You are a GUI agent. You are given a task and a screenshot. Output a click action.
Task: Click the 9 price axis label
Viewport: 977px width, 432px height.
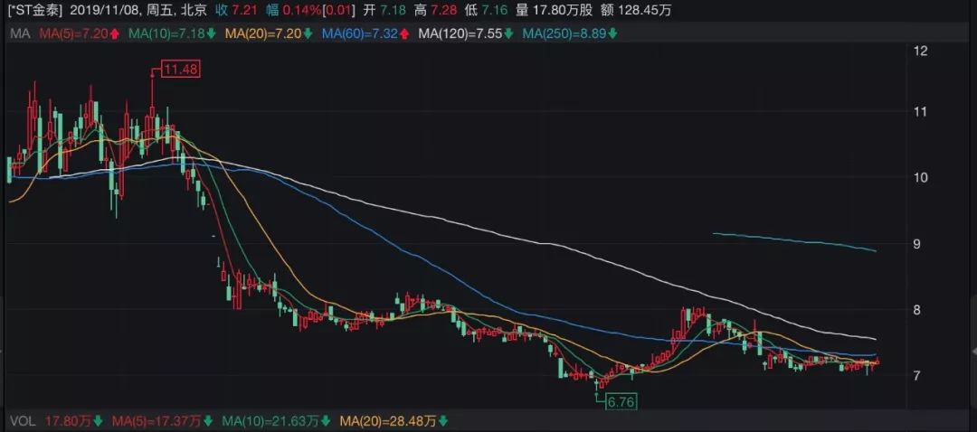pyautogui.click(x=916, y=244)
